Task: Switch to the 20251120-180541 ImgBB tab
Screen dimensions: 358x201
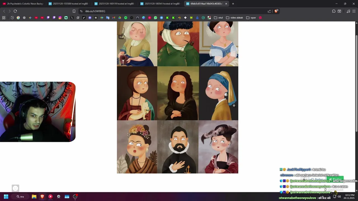Action: click(161, 4)
